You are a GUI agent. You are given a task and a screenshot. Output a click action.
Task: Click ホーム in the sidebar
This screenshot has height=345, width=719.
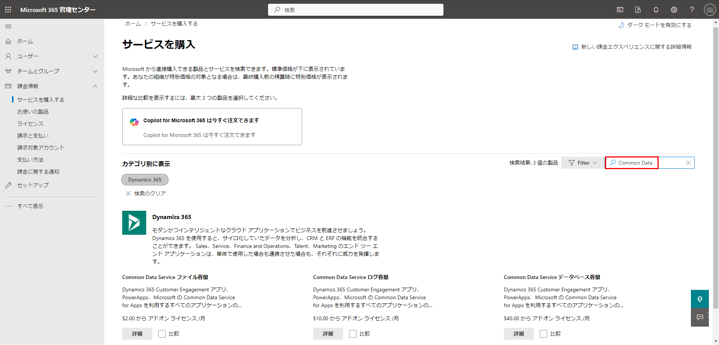click(x=25, y=41)
